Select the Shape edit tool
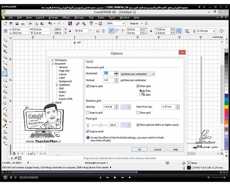Viewport: 230px width, 186px height. (5, 46)
